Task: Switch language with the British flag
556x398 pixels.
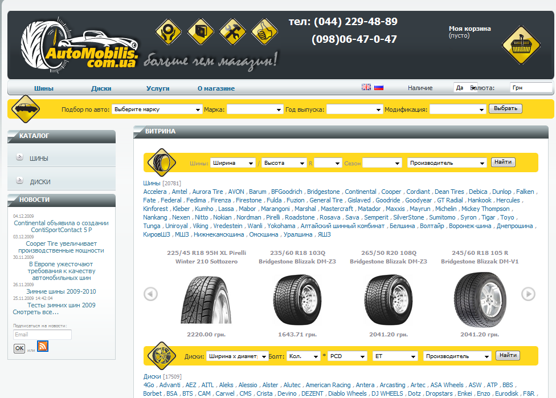Action: [x=366, y=87]
